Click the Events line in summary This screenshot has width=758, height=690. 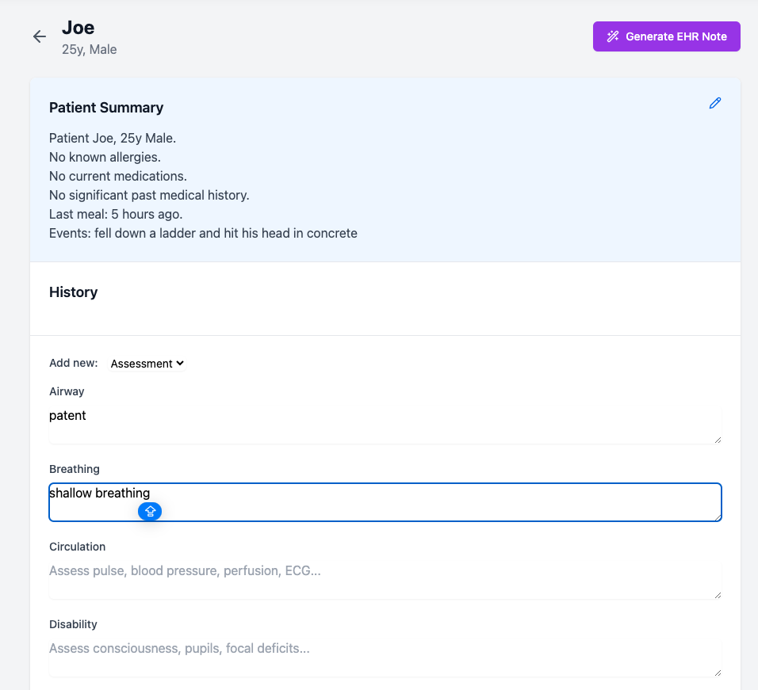tap(203, 233)
